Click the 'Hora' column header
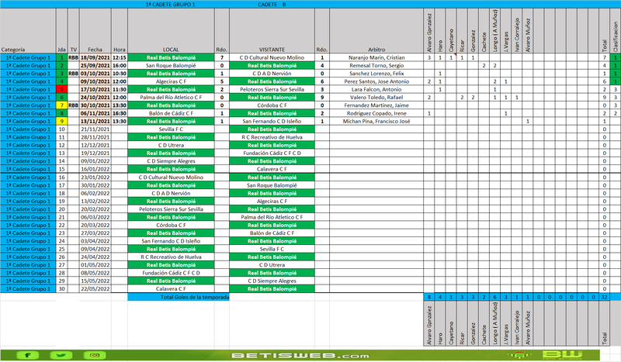The height and width of the screenshot is (362, 621). click(x=120, y=31)
